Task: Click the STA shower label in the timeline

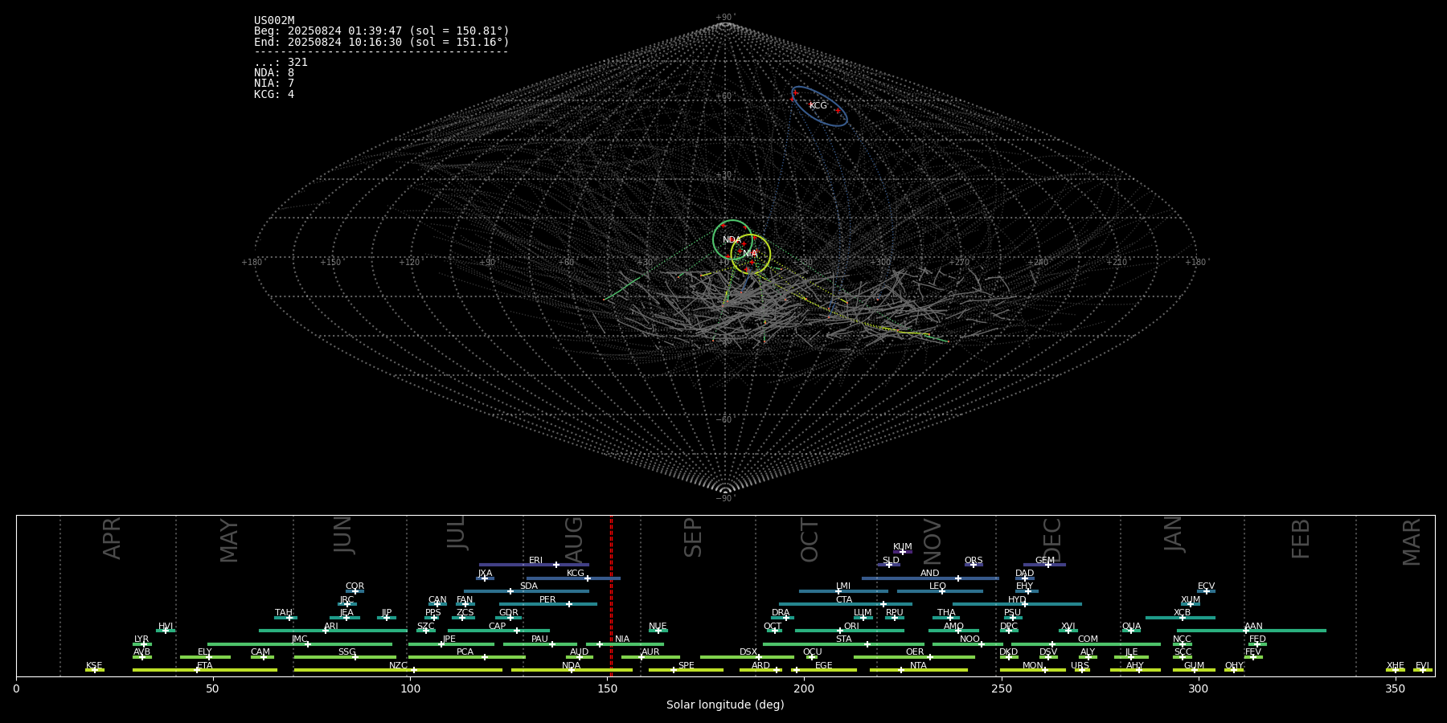Action: point(843,639)
